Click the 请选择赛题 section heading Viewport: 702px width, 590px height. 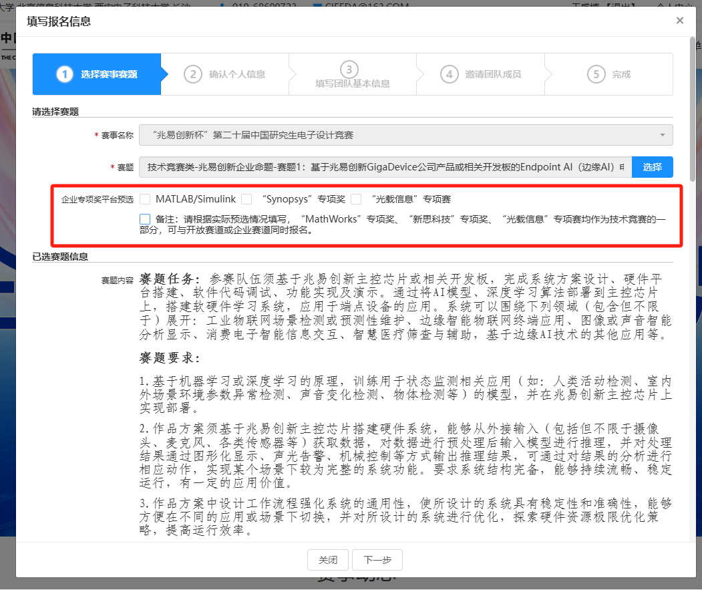coord(55,112)
